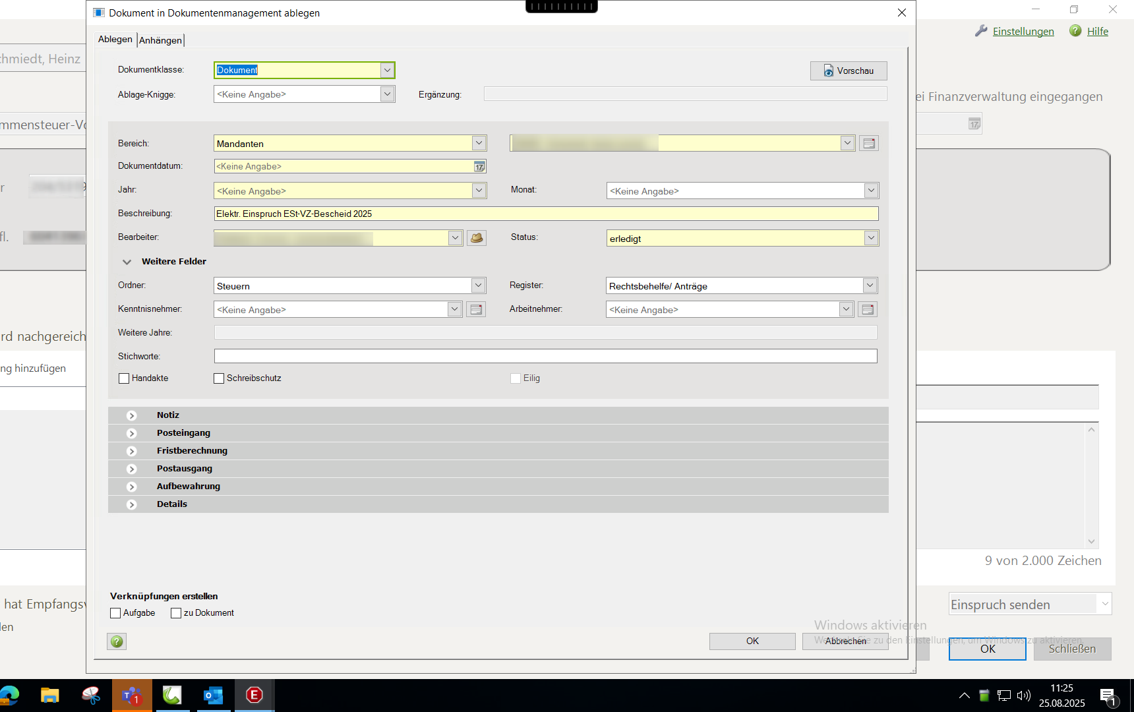Click the Bearbeiter selection icon button
This screenshot has height=712, width=1134.
[476, 238]
